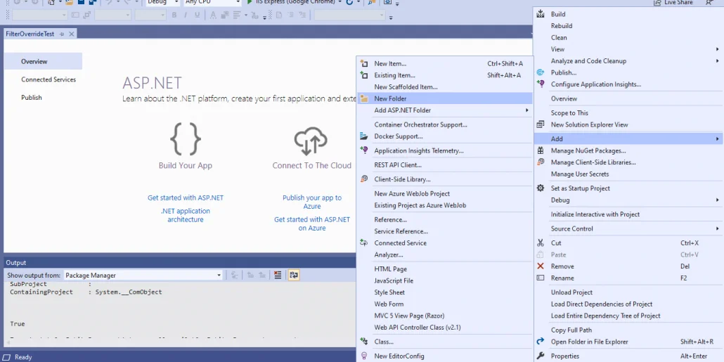Select Connected Services in overview sidebar
This screenshot has width=724, height=362.
(x=49, y=79)
